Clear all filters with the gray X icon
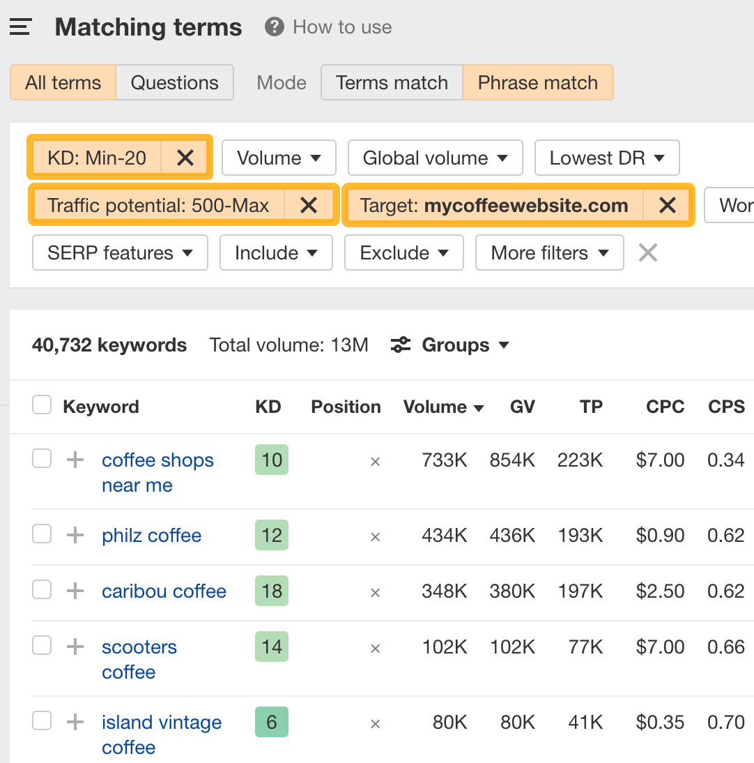754x763 pixels. click(x=647, y=252)
